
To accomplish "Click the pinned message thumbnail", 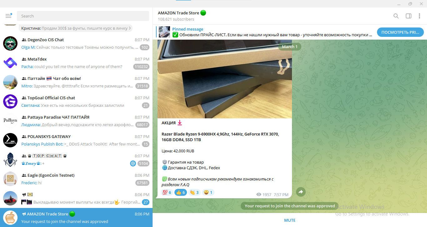I will 164,32.
